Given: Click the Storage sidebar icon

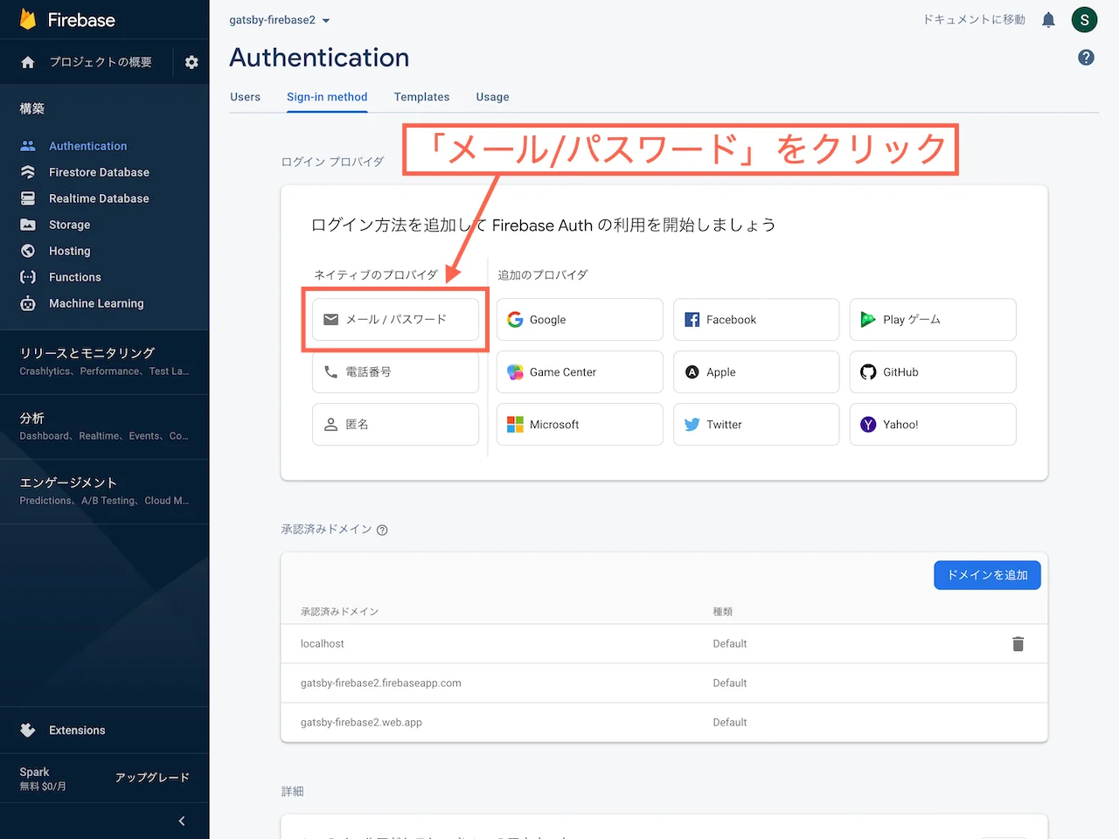Looking at the screenshot, I should coord(27,225).
